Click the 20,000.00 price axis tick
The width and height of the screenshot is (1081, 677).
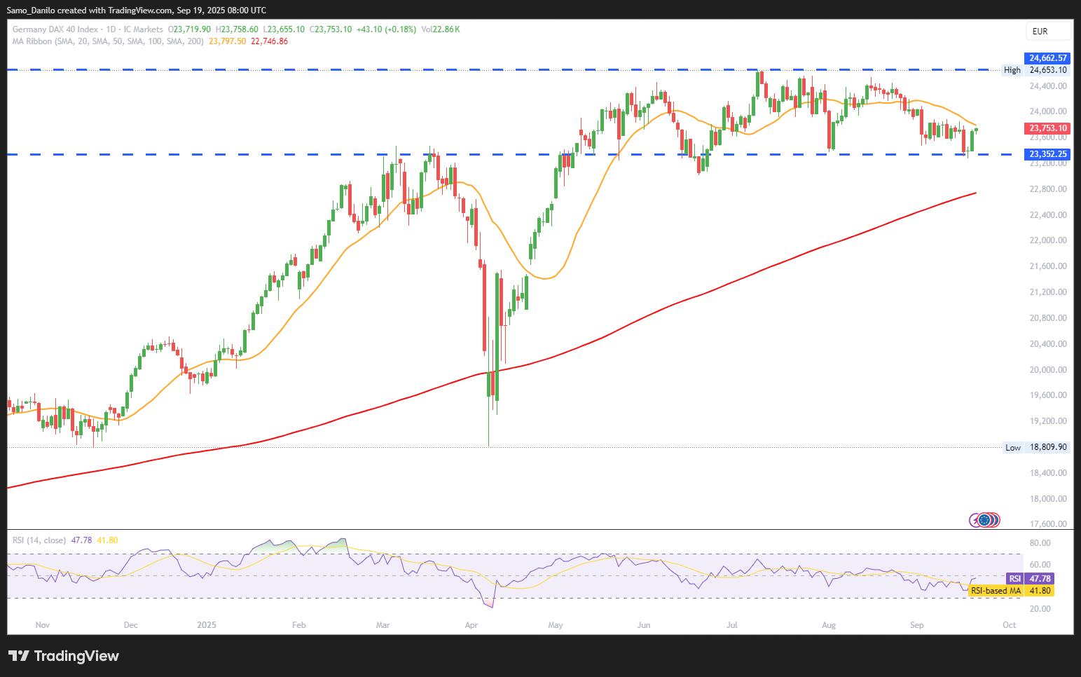[1048, 370]
